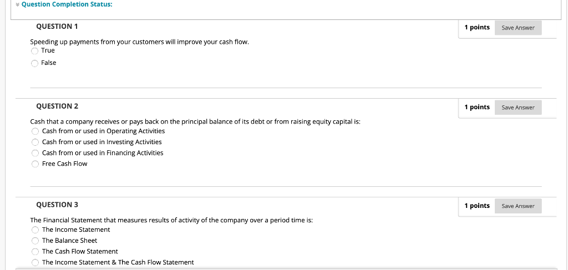This screenshot has width=568, height=270.
Task: Mark the first Income Statement radio option
Action: (x=35, y=230)
